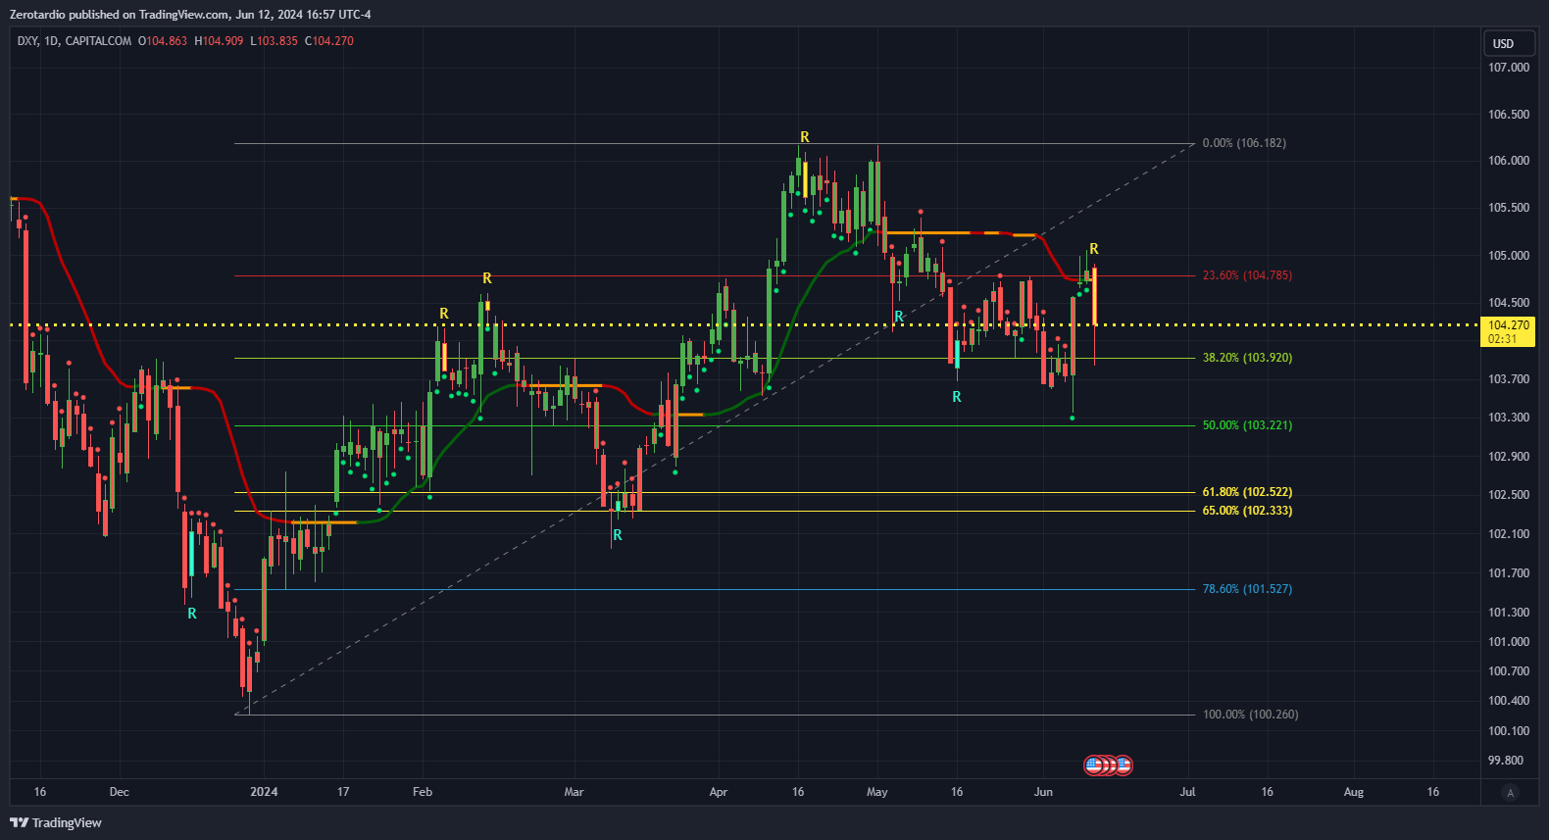Click the 106.000 price axis label
This screenshot has height=840, width=1549.
pos(1509,161)
